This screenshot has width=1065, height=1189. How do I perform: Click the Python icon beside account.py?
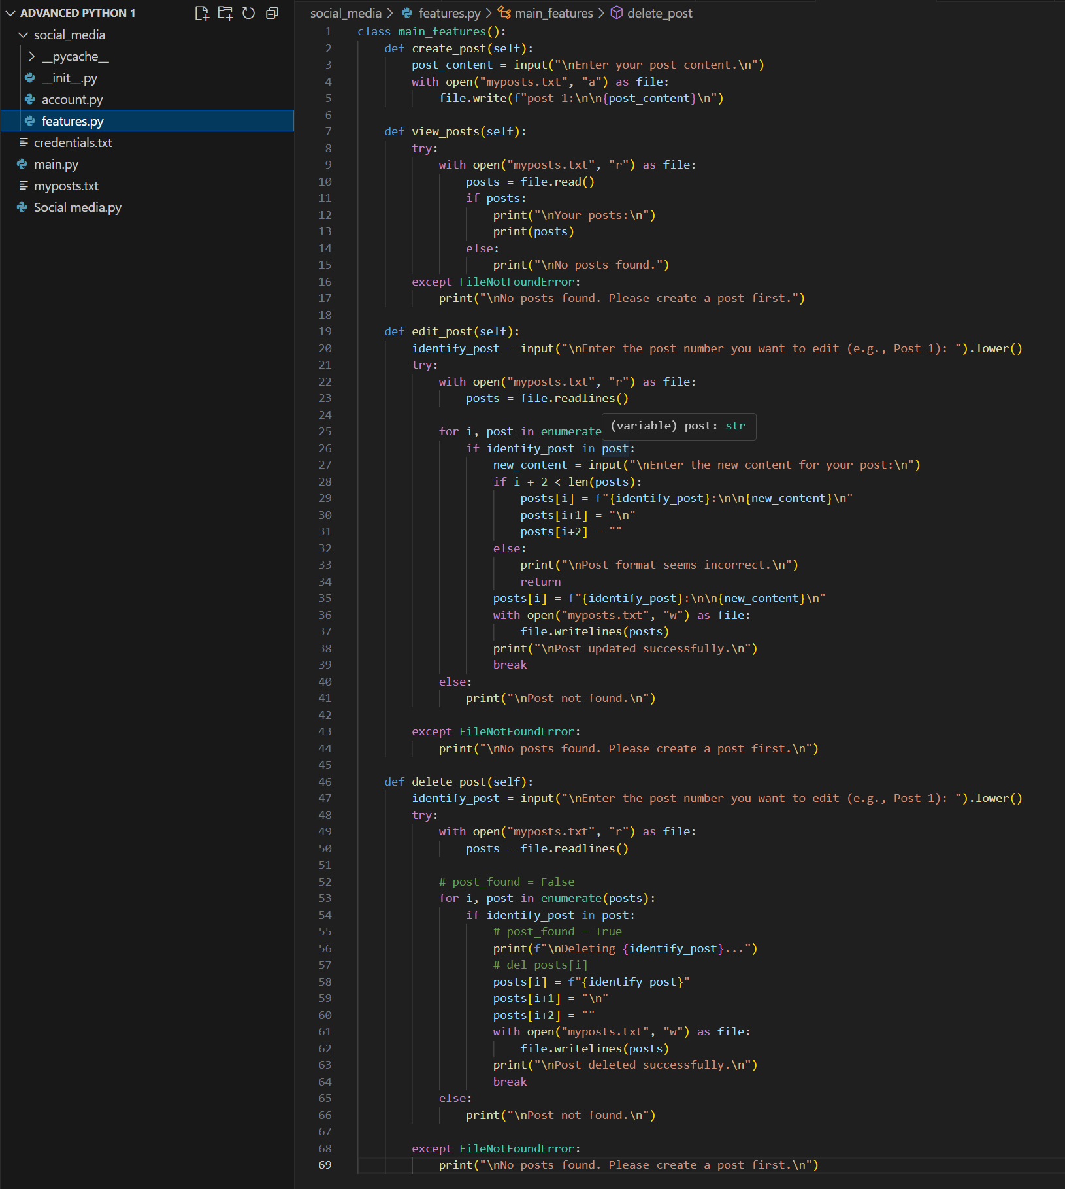click(30, 99)
